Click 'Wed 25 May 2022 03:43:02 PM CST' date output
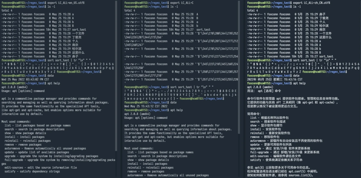Screen dimensions: 361x178 click(x=25, y=79)
